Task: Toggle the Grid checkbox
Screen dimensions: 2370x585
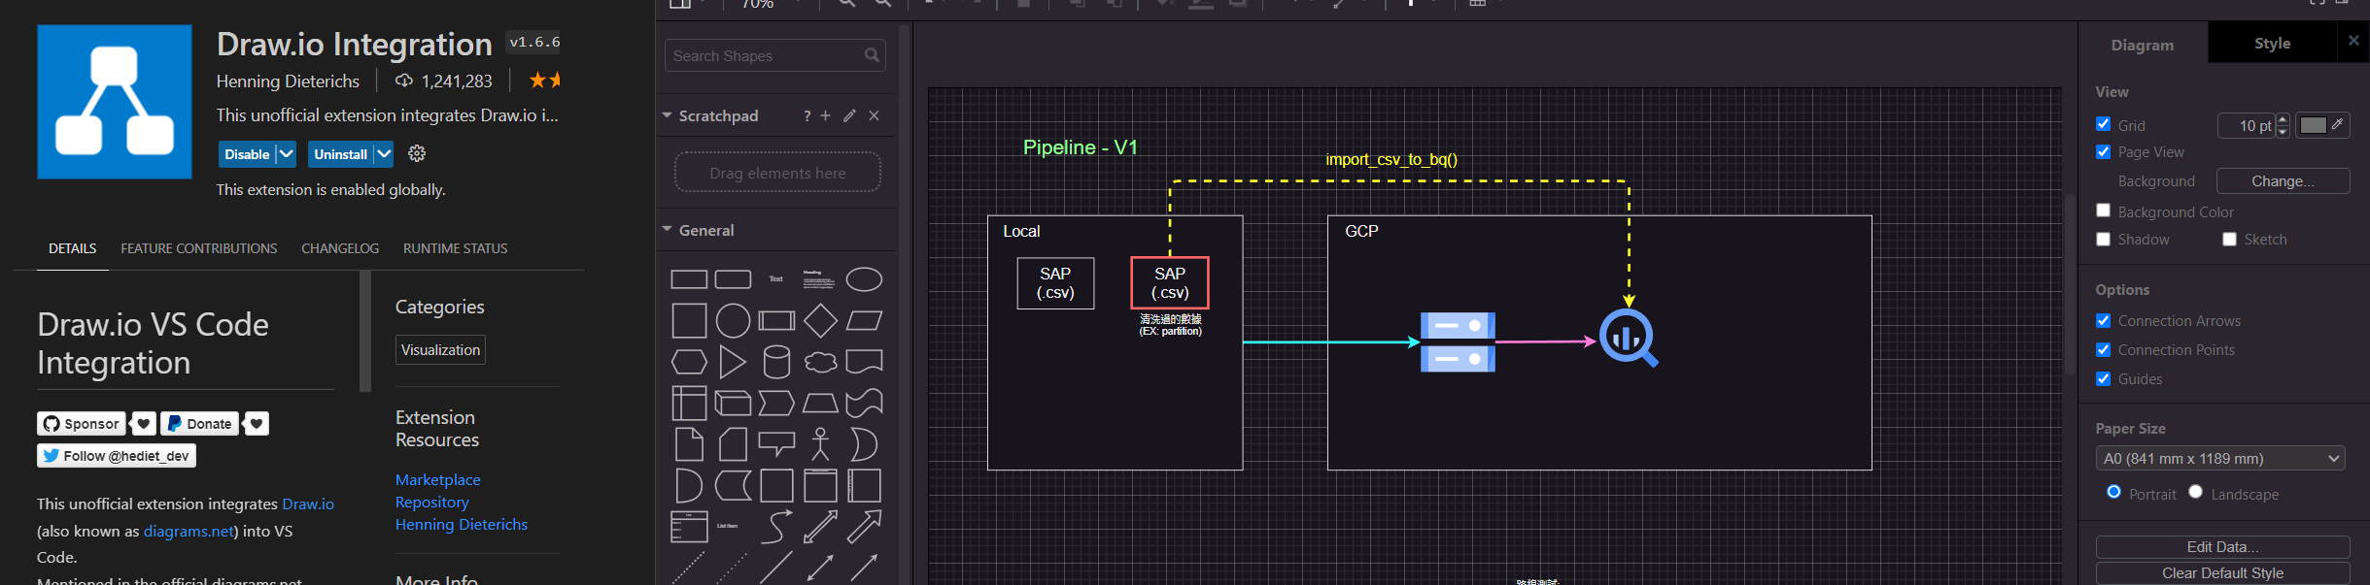Action: (x=2103, y=124)
